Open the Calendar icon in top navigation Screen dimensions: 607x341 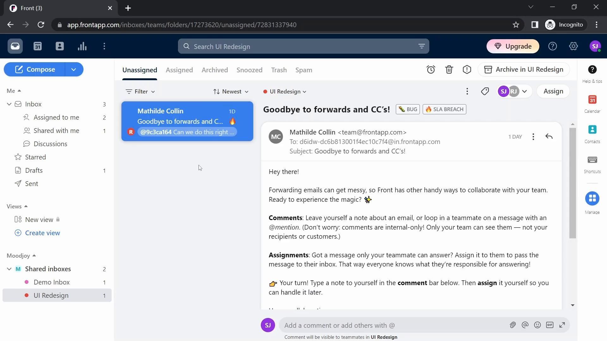tap(38, 46)
